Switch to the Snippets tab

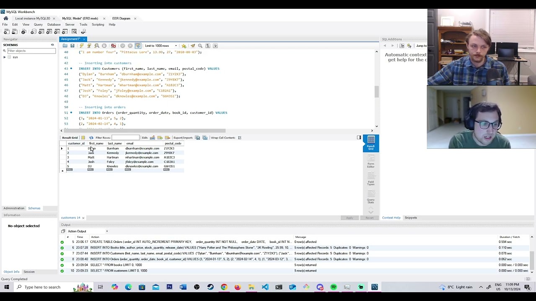coord(411,218)
